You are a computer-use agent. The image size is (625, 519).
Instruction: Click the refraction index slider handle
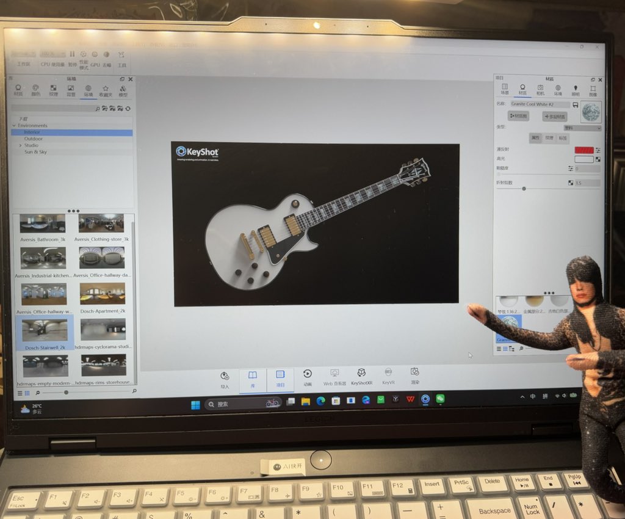pyautogui.click(x=524, y=189)
